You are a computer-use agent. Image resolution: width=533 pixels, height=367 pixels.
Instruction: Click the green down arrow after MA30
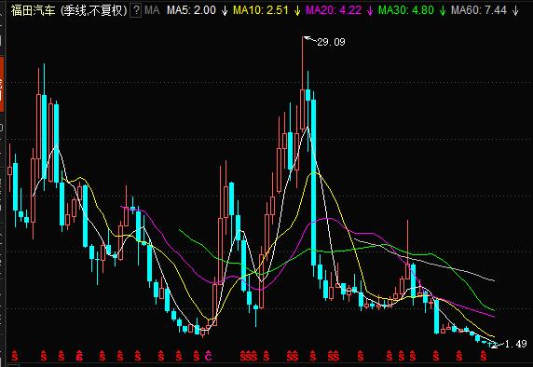[443, 11]
